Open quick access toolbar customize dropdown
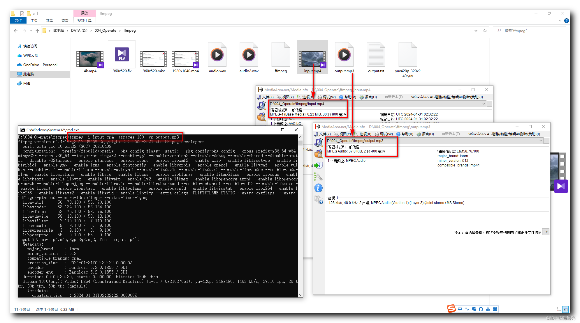 [34, 14]
